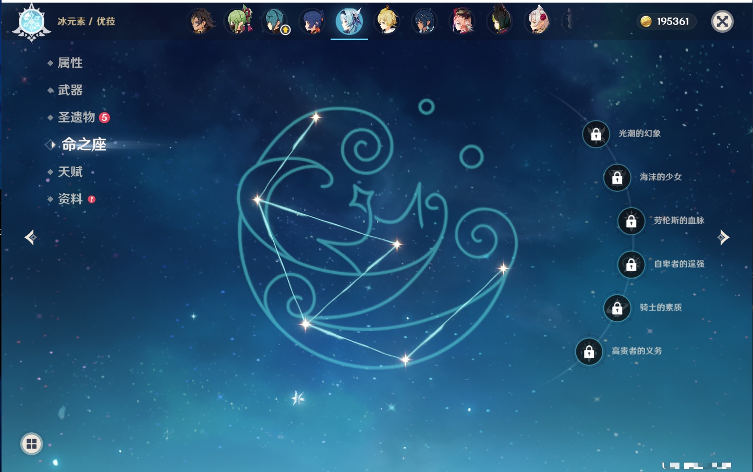Click the red 5 badge on 圣遗物

coord(104,117)
